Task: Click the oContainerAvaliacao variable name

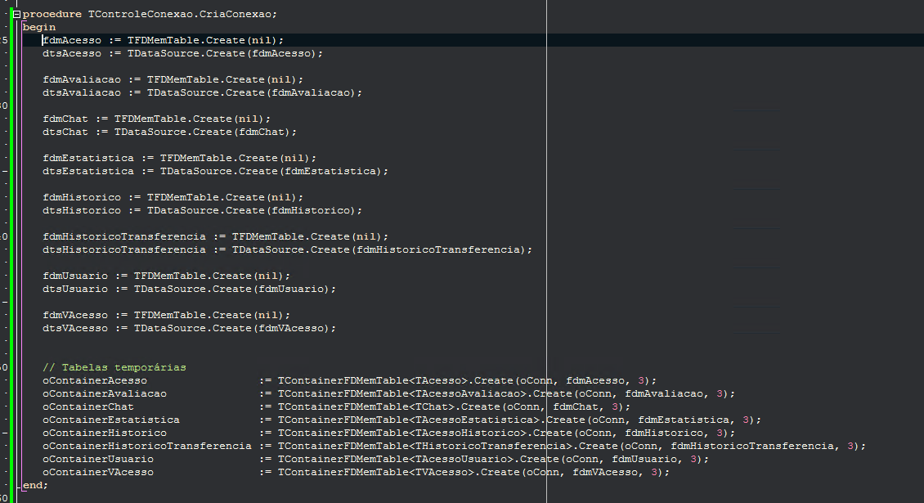Action: [x=105, y=394]
